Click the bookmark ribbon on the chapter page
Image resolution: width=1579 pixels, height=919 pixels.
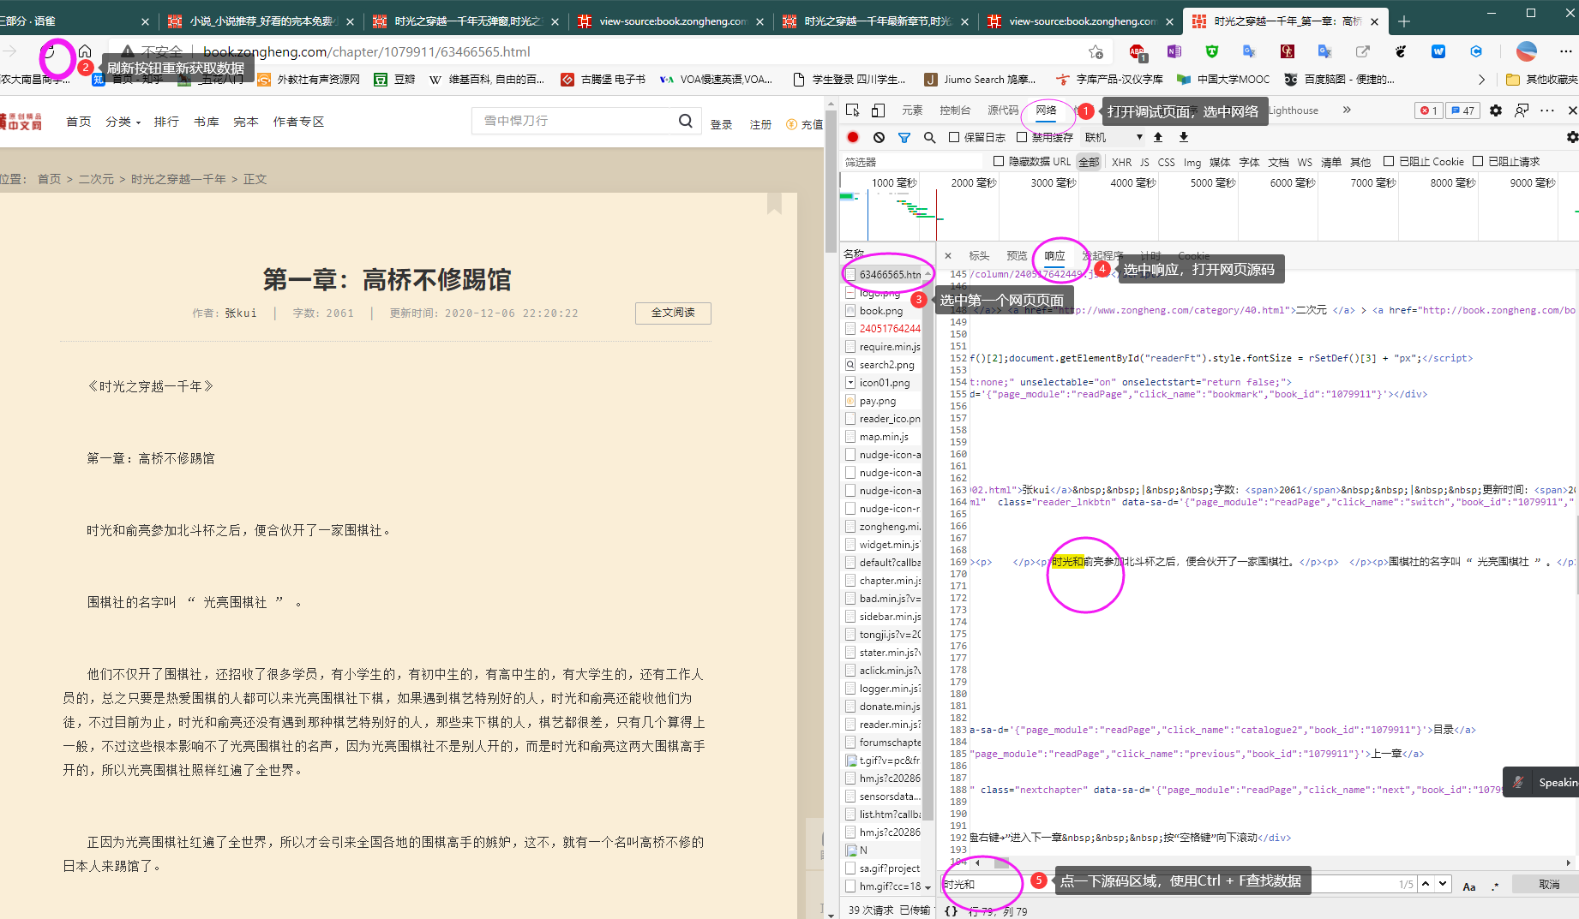tap(775, 203)
